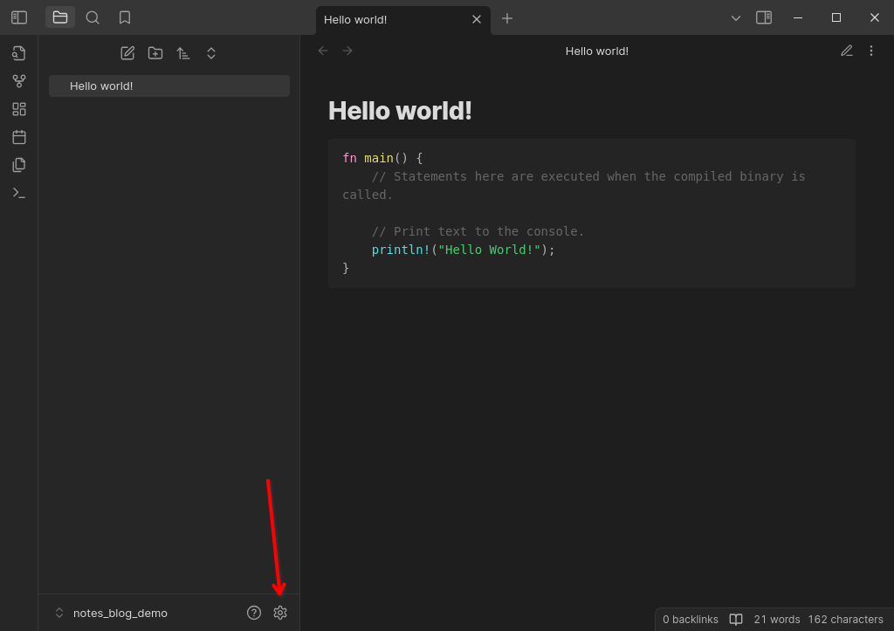Create a new folder in file explorer
Image resolution: width=894 pixels, height=631 pixels.
155,53
